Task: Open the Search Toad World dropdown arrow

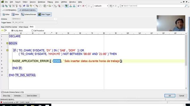Action: coord(122,6)
